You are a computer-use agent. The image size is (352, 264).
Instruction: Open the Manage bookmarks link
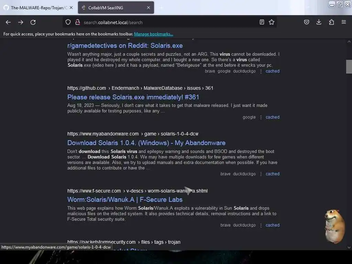(x=154, y=34)
